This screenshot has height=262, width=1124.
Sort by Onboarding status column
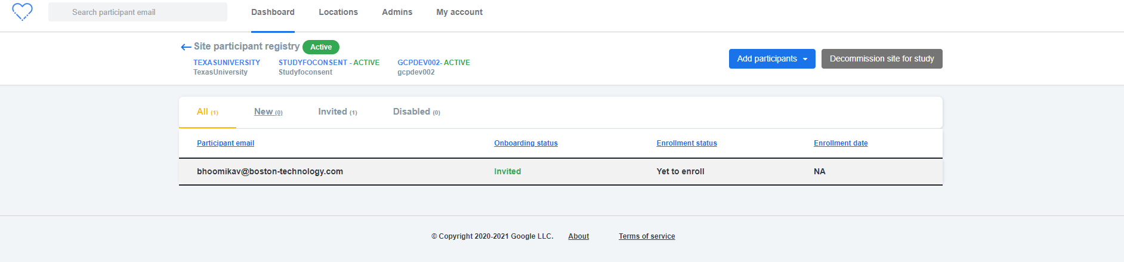(526, 143)
